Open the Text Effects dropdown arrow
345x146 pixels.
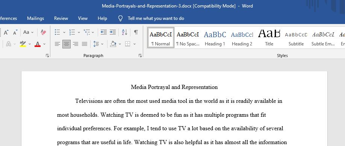click(15, 44)
